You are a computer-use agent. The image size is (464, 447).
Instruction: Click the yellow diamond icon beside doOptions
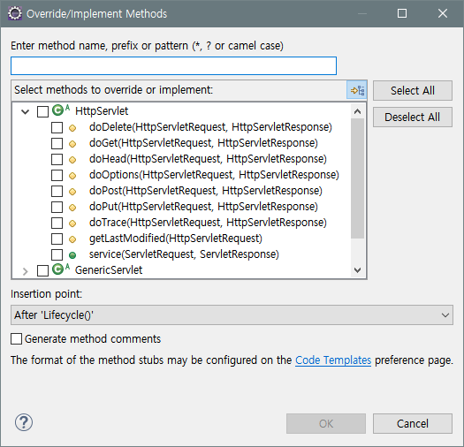72,176
